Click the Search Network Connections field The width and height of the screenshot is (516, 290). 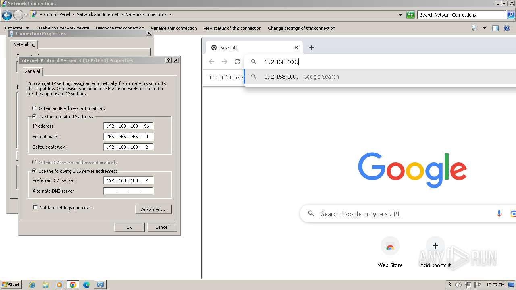pos(462,15)
